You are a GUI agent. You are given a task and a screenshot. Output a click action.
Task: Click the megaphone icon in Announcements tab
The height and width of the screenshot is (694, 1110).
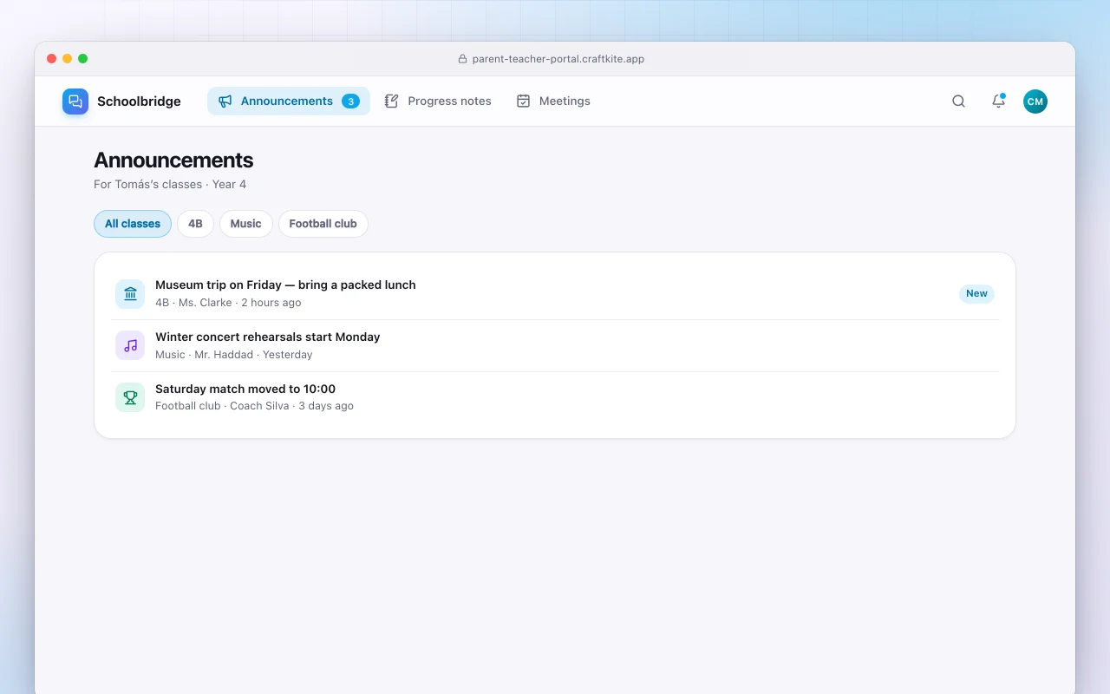[225, 101]
